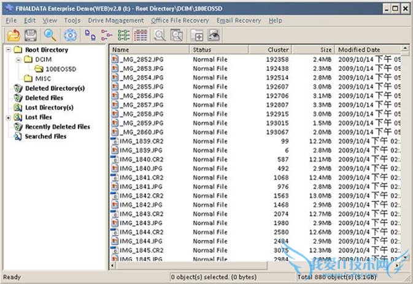Sort by the Status column header
The image size is (413, 284).
point(219,50)
